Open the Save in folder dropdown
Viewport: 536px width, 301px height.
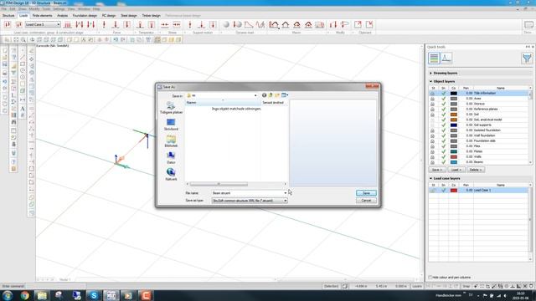pyautogui.click(x=255, y=95)
